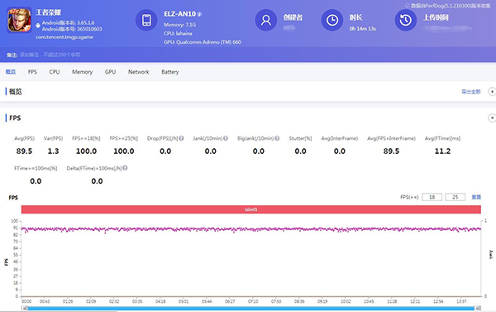Click the info icon beside ELZ-AN10
Screen dimensions: 496x312
[x=199, y=14]
